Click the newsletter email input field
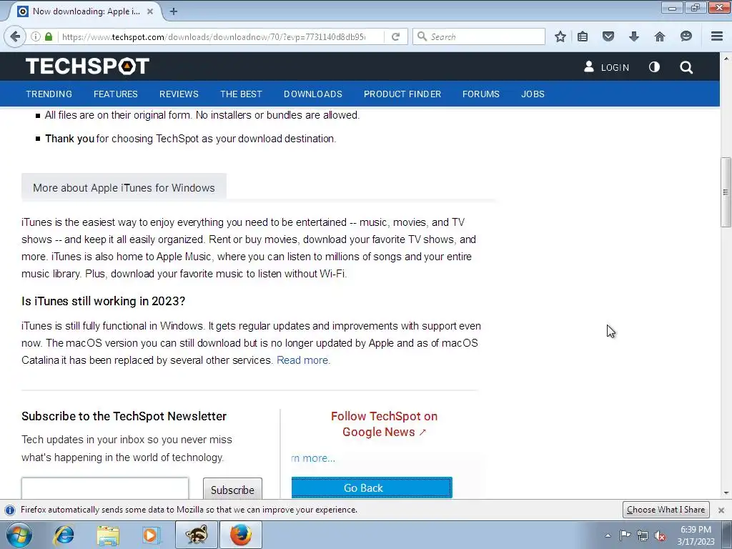The image size is (732, 549). 105,488
